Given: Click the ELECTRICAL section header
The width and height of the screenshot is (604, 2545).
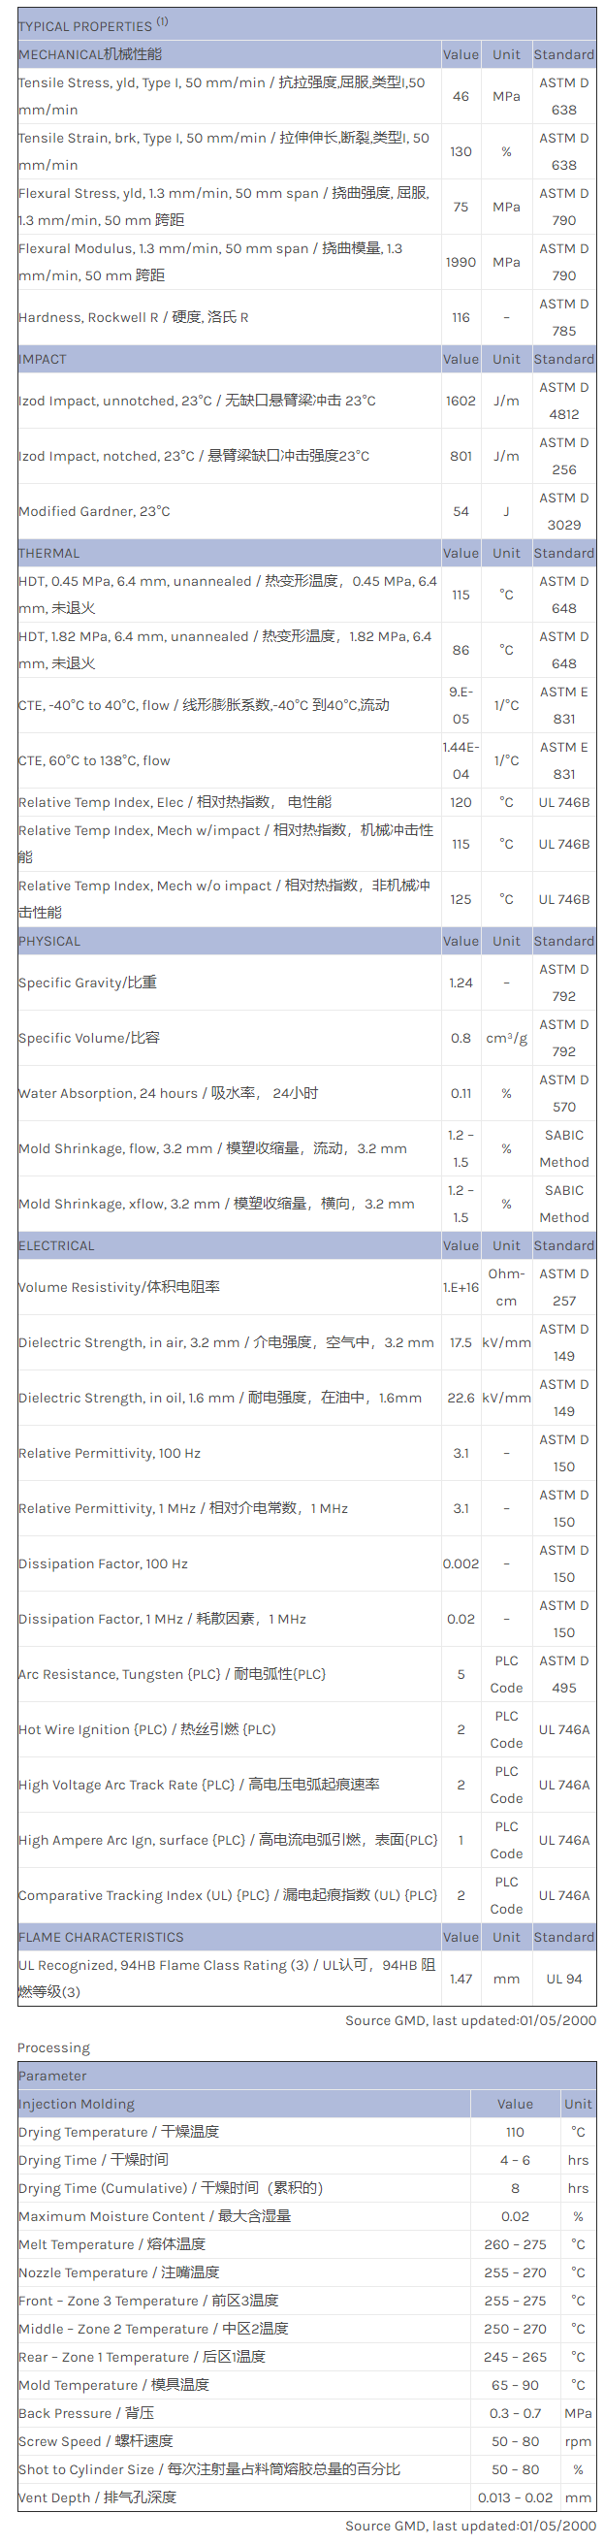Looking at the screenshot, I should (56, 1244).
